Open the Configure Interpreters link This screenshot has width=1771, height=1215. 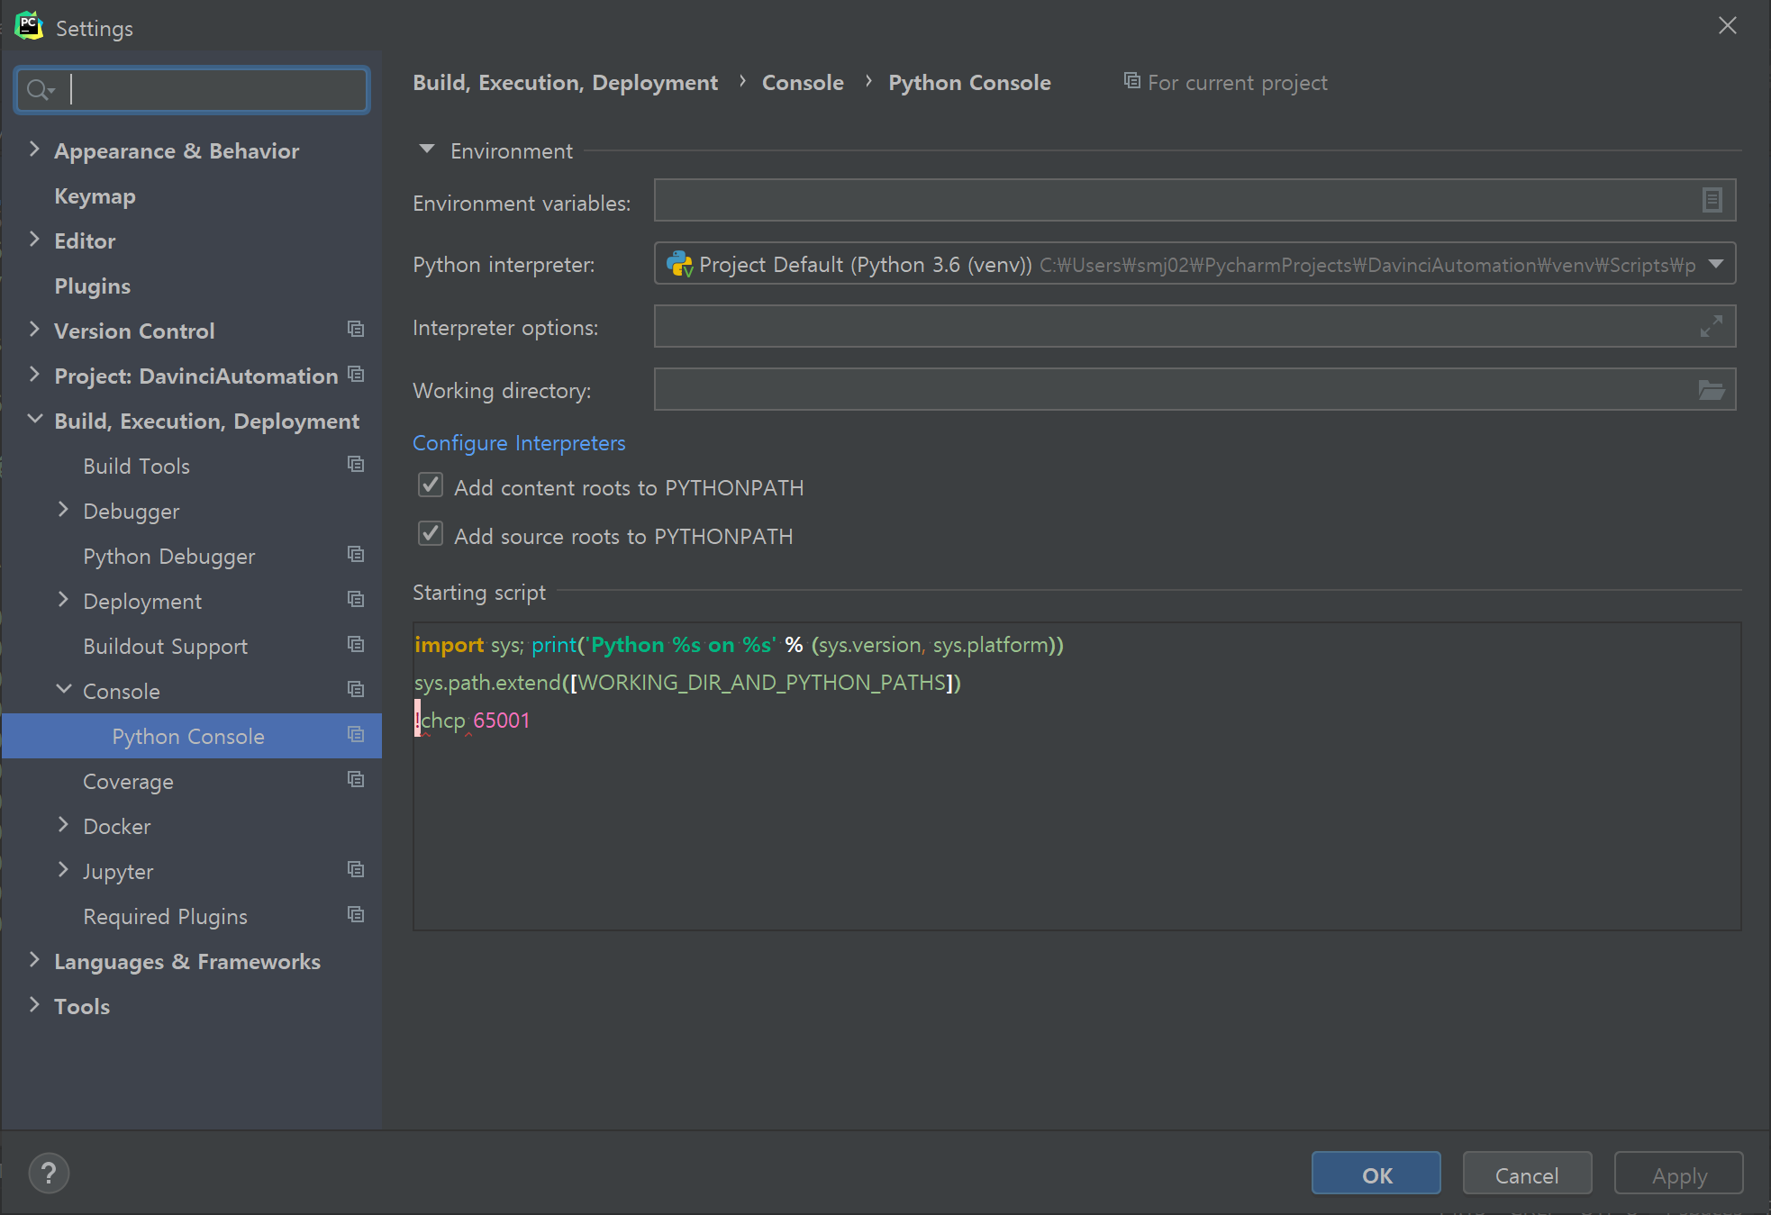pos(519,443)
